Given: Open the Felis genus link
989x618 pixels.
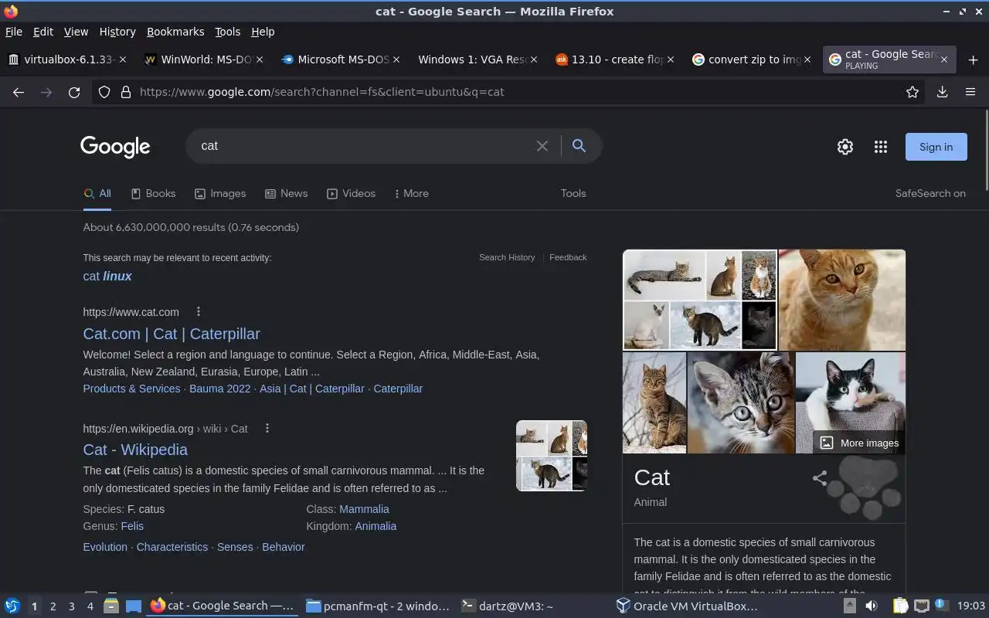Looking at the screenshot, I should (x=132, y=526).
